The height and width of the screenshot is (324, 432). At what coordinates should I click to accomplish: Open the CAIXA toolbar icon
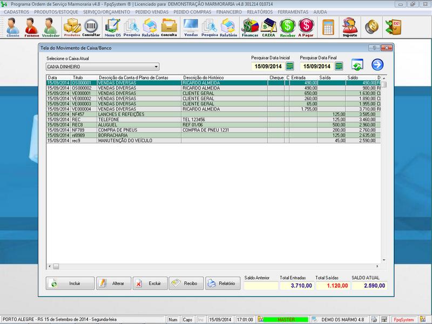click(x=268, y=27)
